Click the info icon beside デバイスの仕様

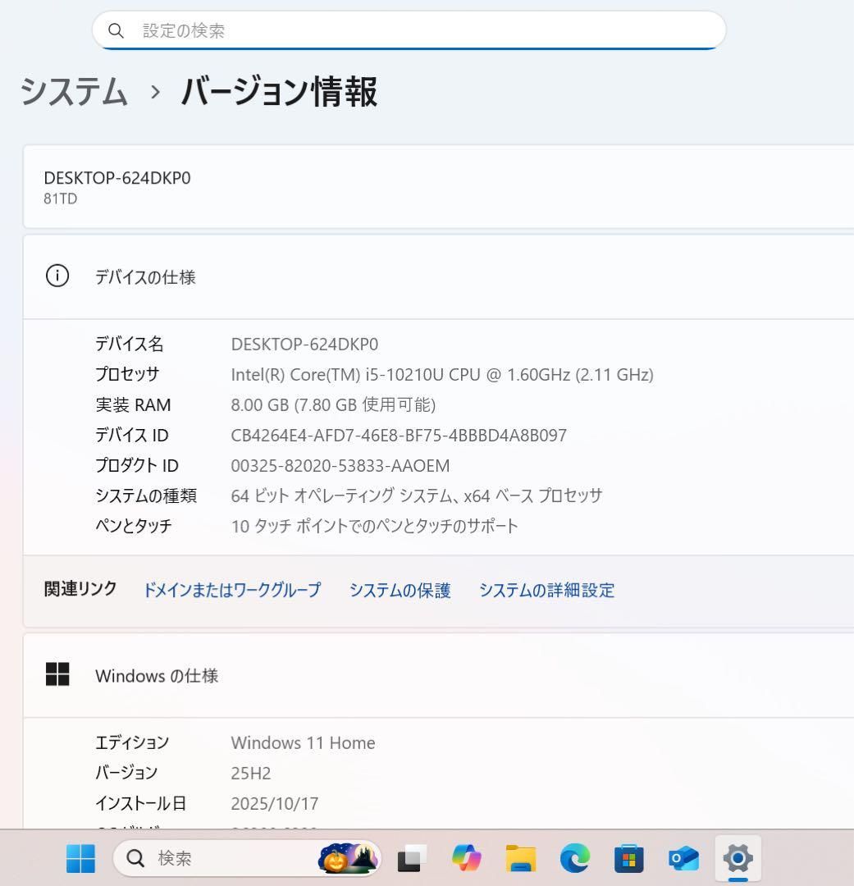point(57,276)
